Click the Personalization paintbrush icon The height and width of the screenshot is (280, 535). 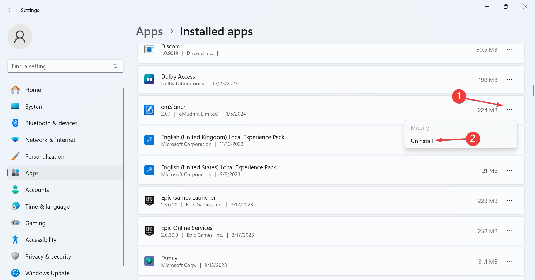(15, 156)
